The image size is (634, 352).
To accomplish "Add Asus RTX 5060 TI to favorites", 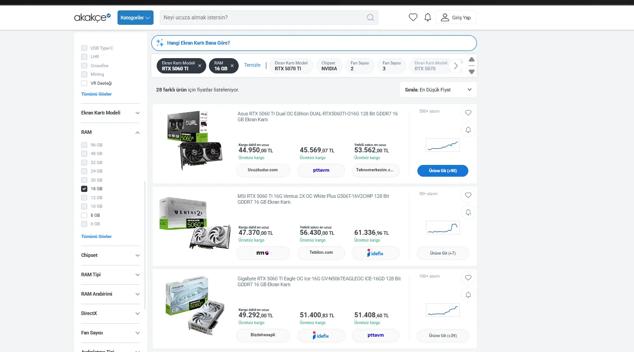I will tap(468, 113).
